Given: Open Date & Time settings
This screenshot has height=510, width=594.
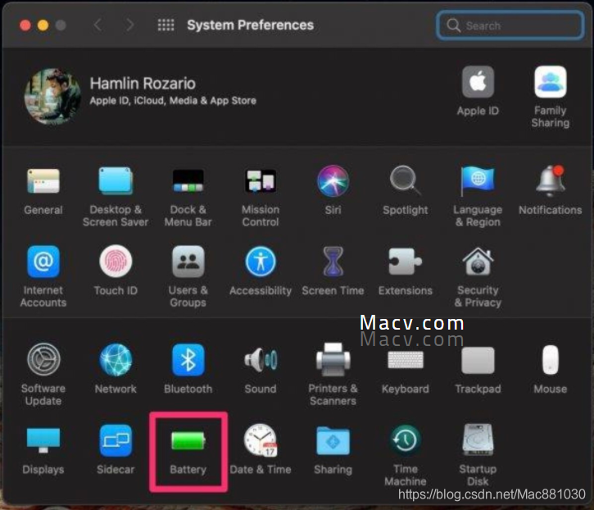Looking at the screenshot, I should point(261,439).
